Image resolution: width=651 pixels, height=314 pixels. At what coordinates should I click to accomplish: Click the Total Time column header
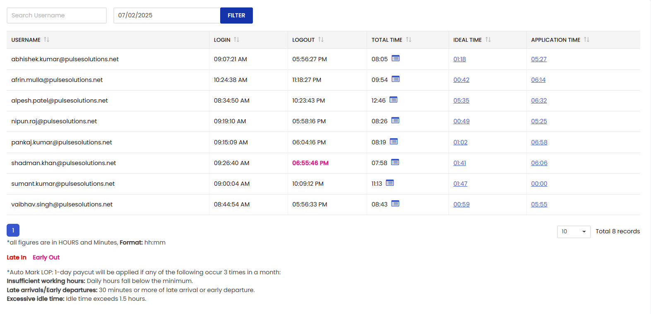coord(387,40)
